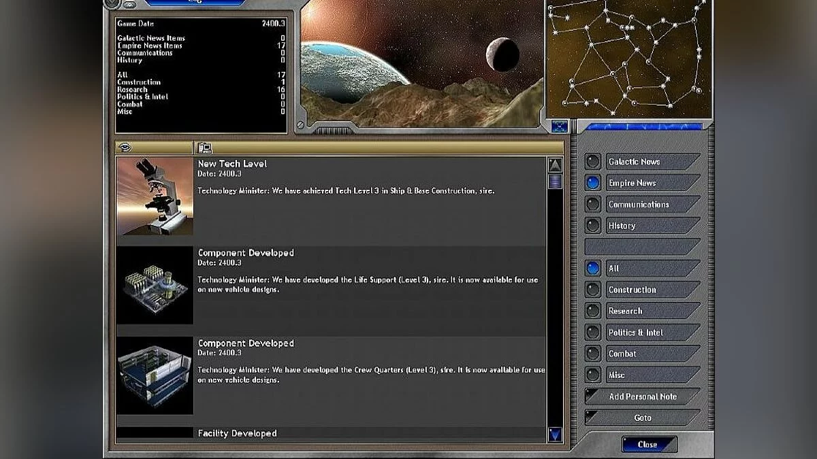
Task: Open the Life Support component thumbnail
Action: click(x=155, y=286)
